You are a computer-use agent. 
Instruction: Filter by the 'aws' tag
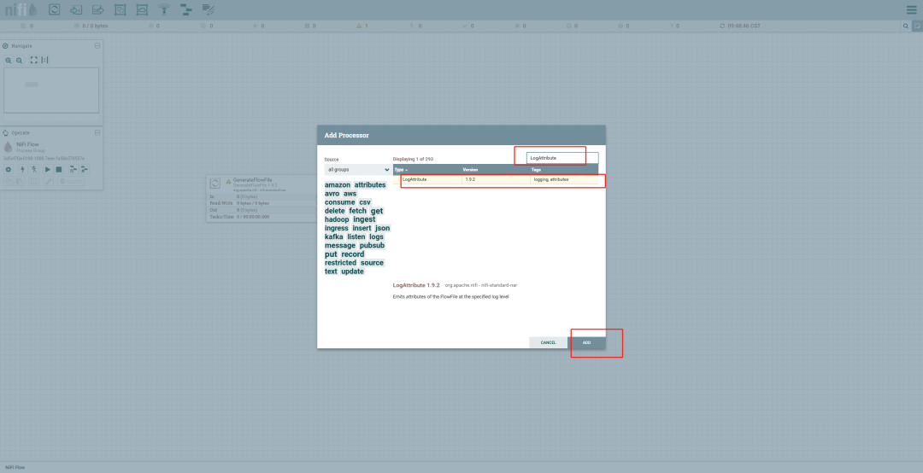click(x=350, y=194)
